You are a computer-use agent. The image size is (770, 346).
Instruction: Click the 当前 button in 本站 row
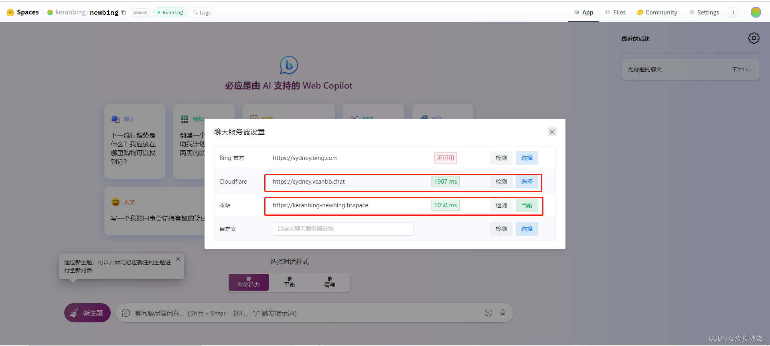click(527, 205)
